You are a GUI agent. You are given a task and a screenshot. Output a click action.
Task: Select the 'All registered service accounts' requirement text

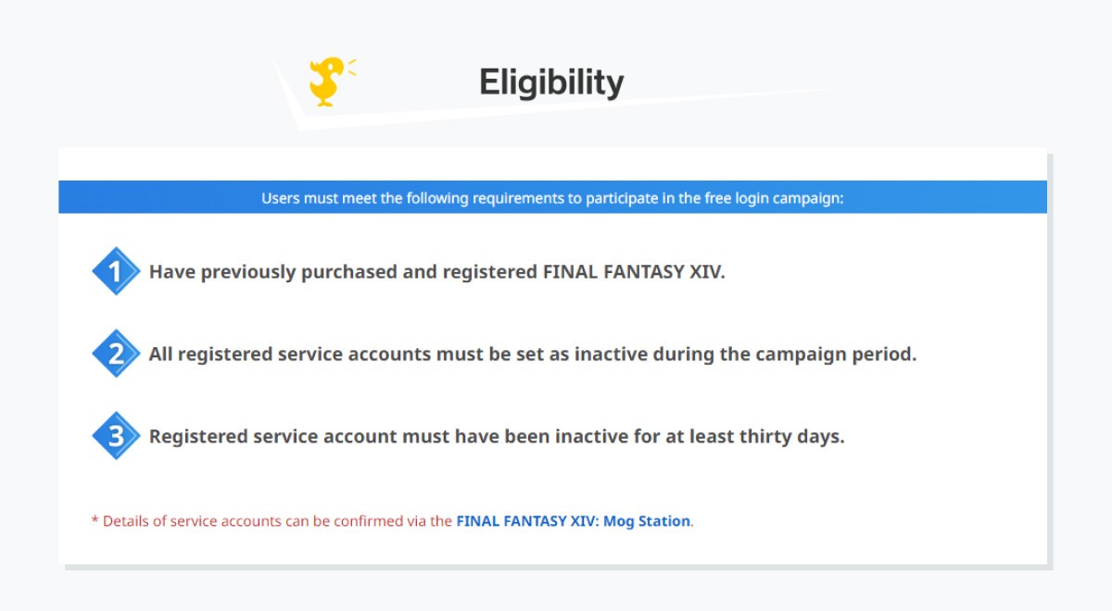pos(533,355)
